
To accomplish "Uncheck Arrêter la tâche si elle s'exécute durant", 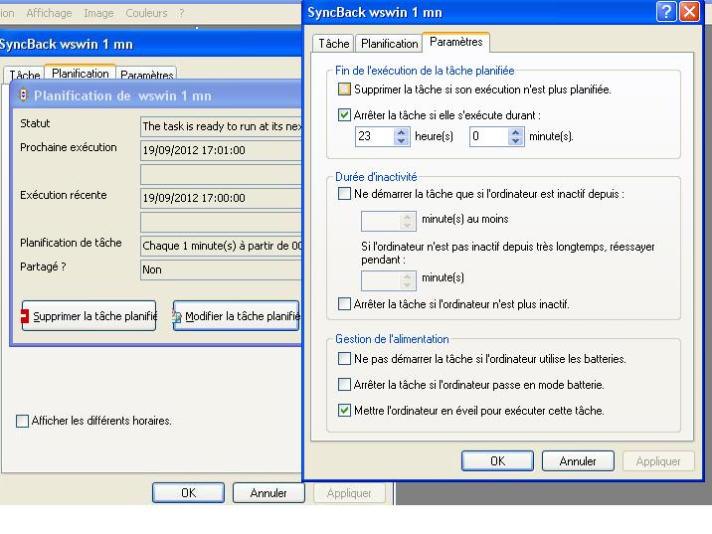I will pos(344,115).
